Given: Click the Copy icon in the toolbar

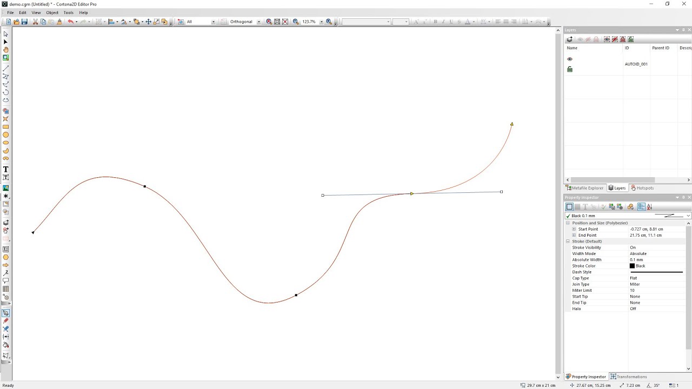Looking at the screenshot, I should pyautogui.click(x=43, y=22).
